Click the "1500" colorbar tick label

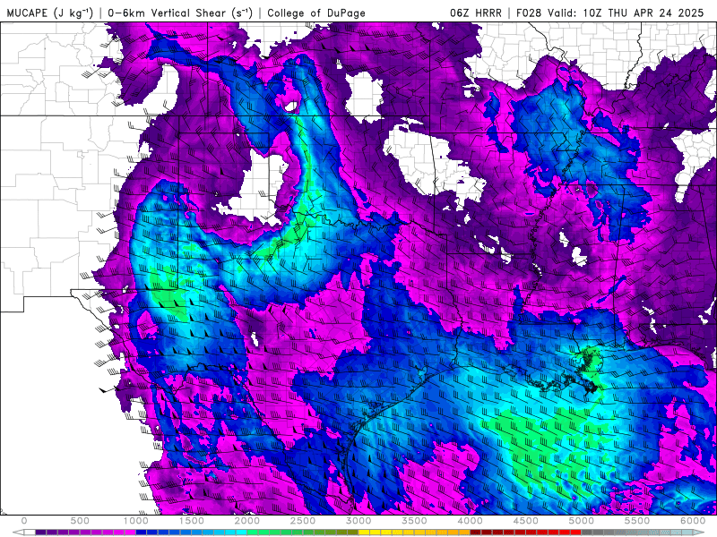(191, 521)
